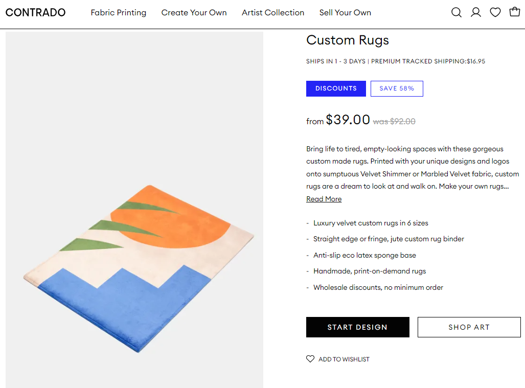Click the CONTRADO logo
Viewport: 525px width, 388px height.
(35, 12)
